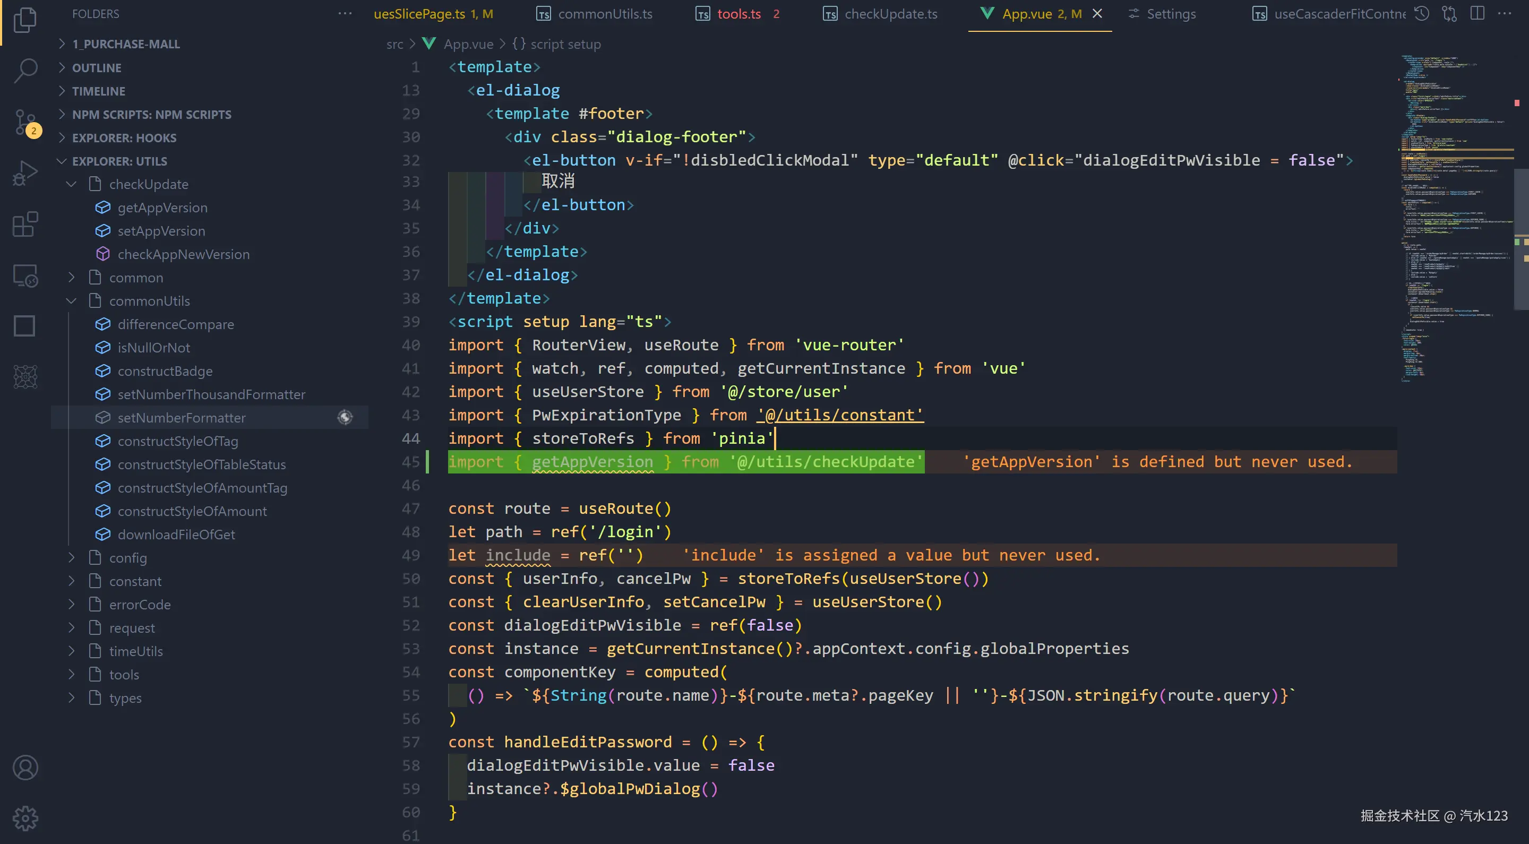Click the '@/utils/constant' import path link
This screenshot has height=844, width=1529.
tap(840, 415)
